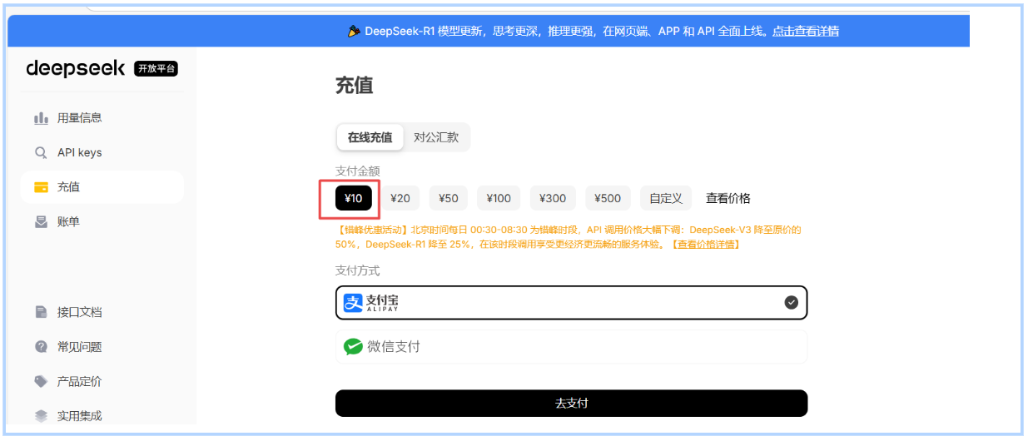Select the ¥500 recharge amount
1028x441 pixels.
(x=608, y=198)
